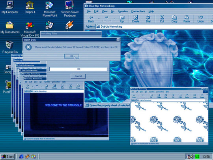This screenshot has height=160, width=213.
Task: Click Paste in the large Dial-Up Networking toolbar
Action: [x=187, y=19]
